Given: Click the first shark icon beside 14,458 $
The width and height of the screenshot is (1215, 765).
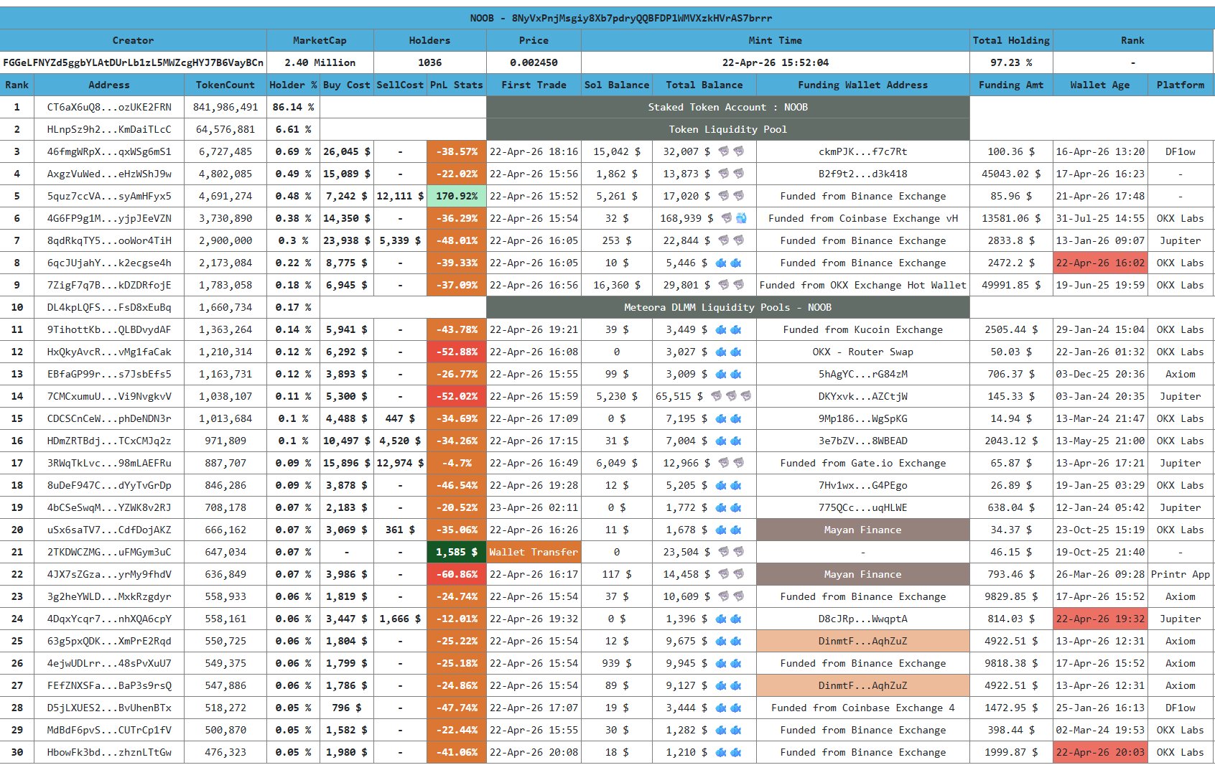Looking at the screenshot, I should [x=724, y=574].
